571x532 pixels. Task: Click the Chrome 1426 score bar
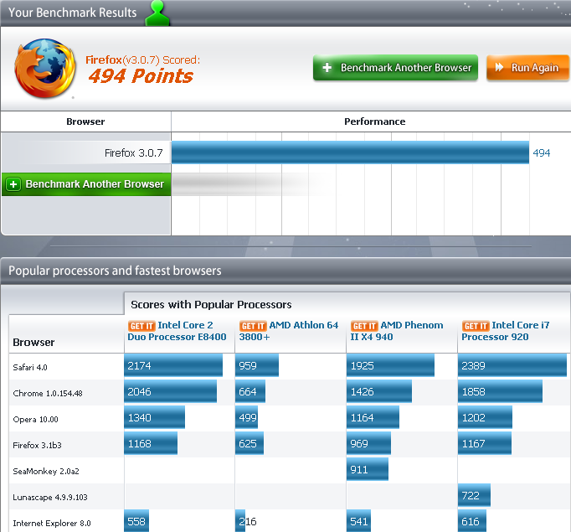tap(379, 391)
